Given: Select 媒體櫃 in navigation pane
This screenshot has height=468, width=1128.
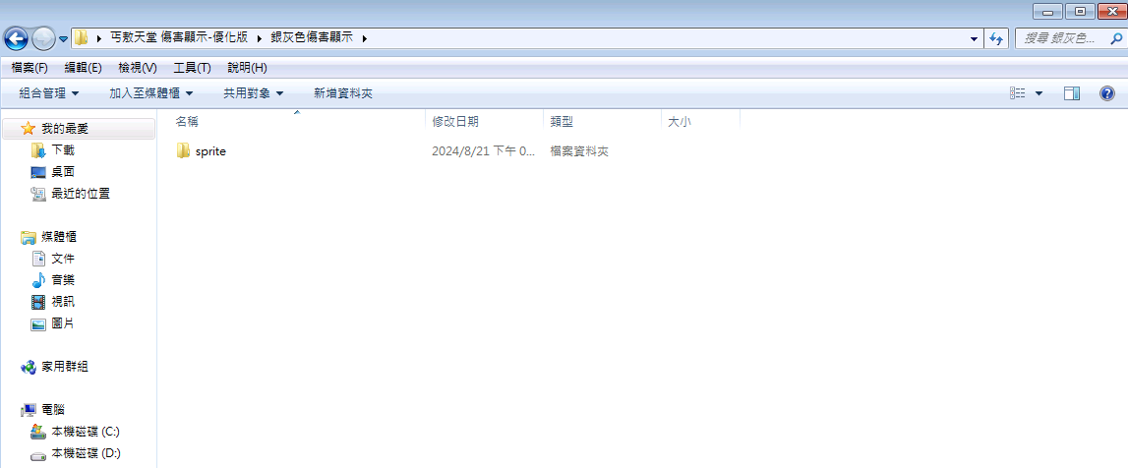Looking at the screenshot, I should [x=58, y=237].
